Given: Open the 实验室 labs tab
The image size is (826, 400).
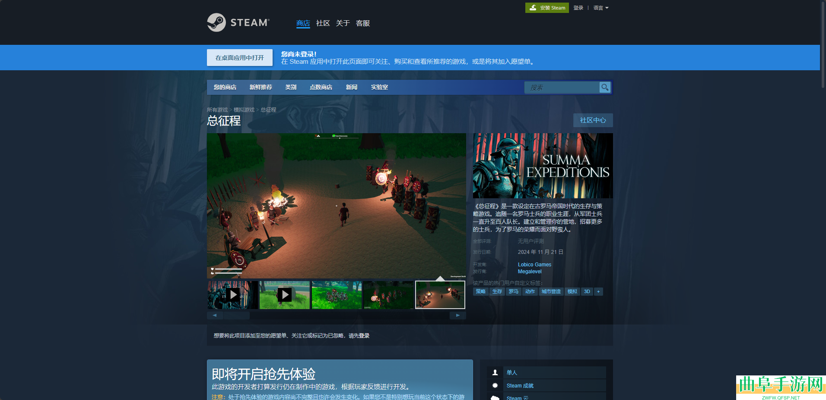Looking at the screenshot, I should [x=379, y=87].
